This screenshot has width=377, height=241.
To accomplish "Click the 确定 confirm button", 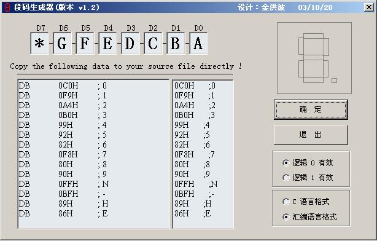I will [x=311, y=109].
